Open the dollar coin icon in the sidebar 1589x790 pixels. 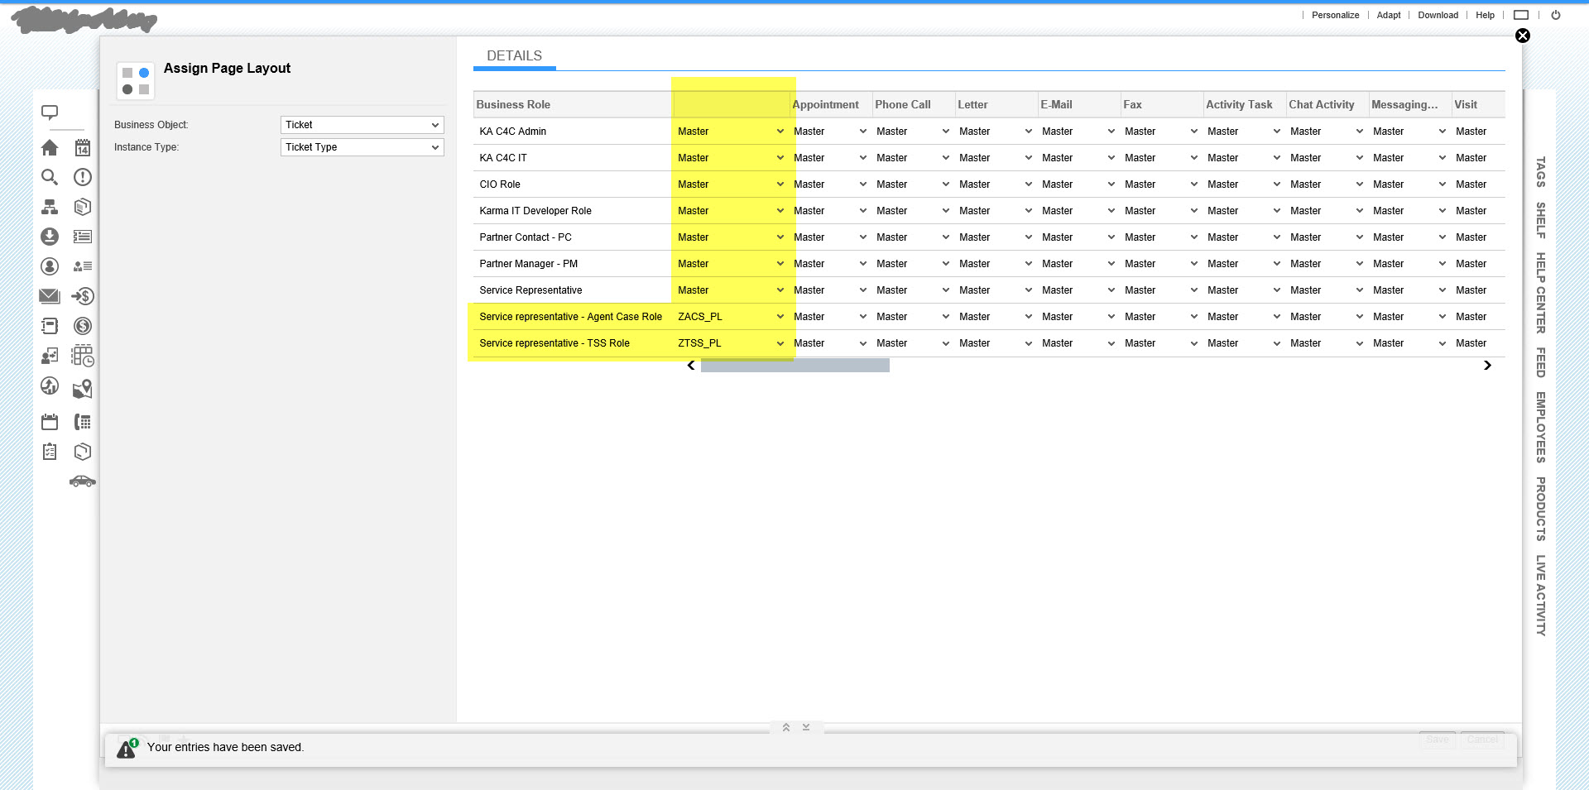tap(83, 326)
